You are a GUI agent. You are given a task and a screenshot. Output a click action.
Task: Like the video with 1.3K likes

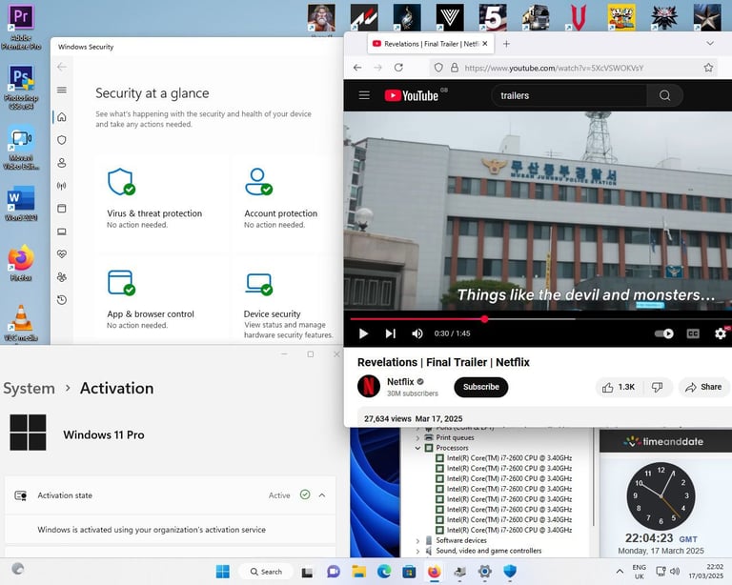pyautogui.click(x=619, y=387)
